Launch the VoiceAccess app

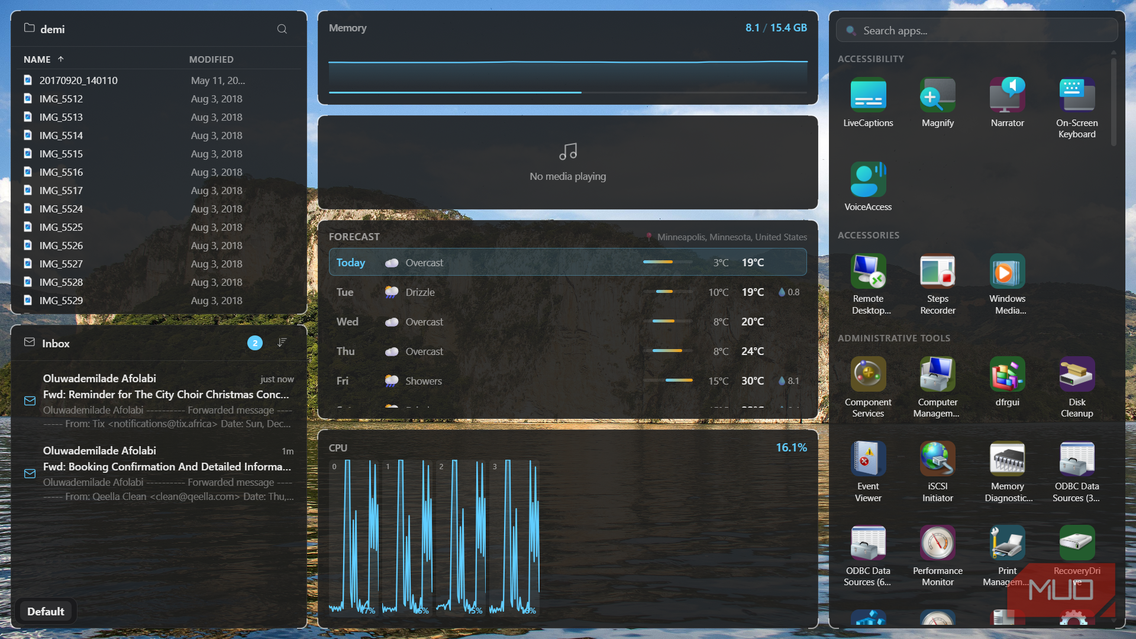pos(868,186)
